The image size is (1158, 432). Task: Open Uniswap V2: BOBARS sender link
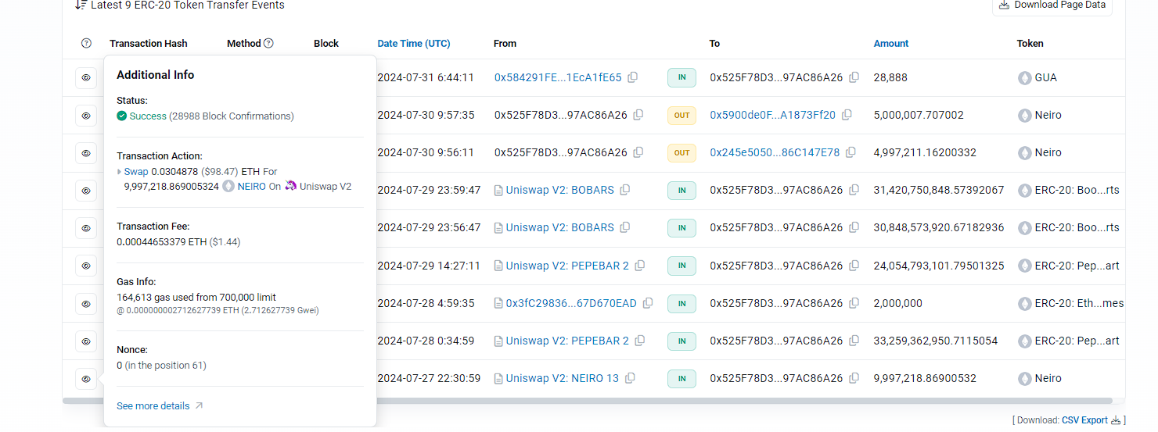pos(559,190)
